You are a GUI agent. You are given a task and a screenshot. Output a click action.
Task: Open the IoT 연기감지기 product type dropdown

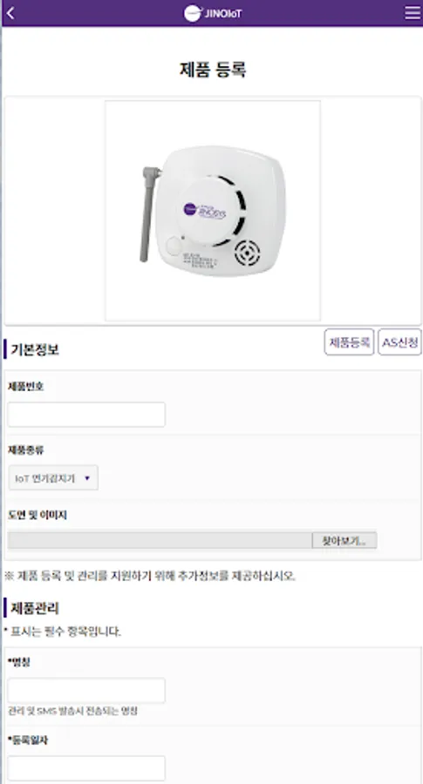click(x=53, y=478)
